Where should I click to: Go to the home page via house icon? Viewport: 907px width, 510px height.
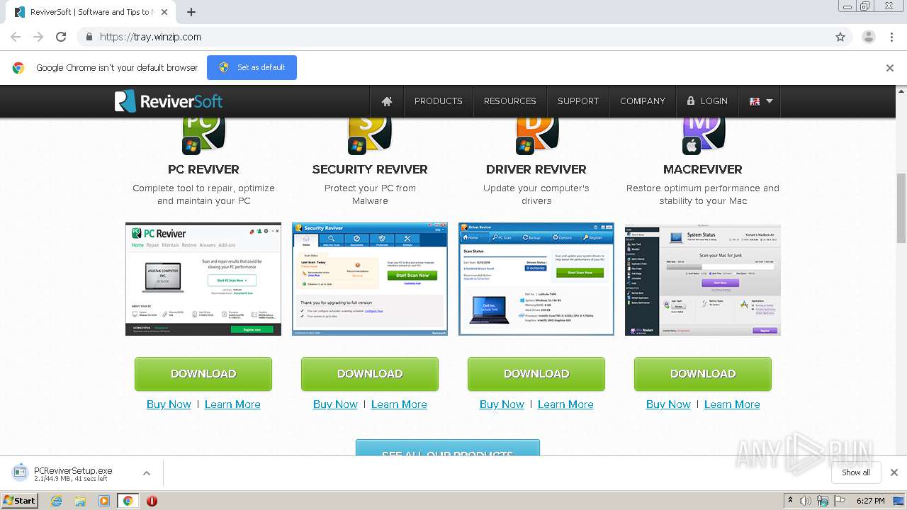pyautogui.click(x=387, y=101)
